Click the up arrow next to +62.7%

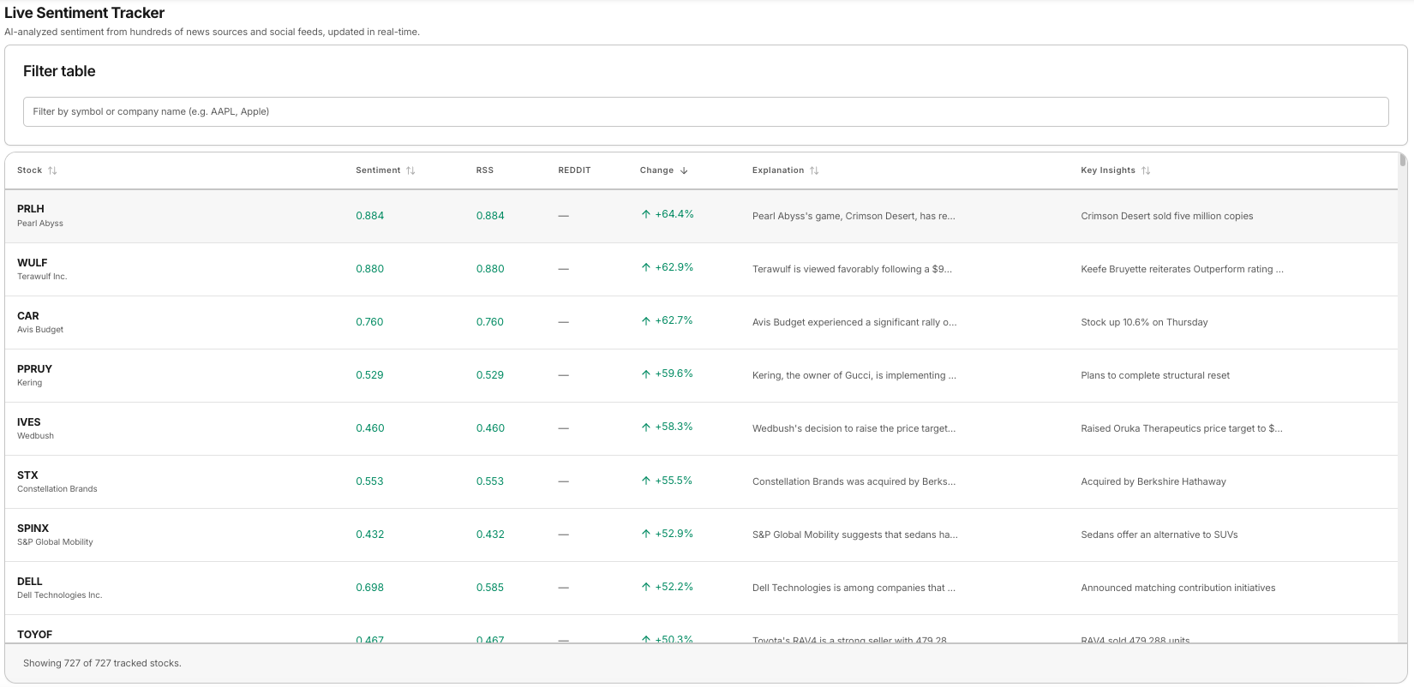(x=646, y=320)
